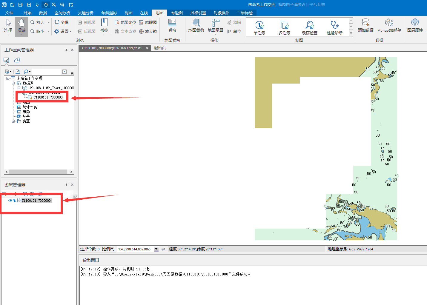This screenshot has height=305, width=427.
Task: Close the 图层管理器 panel
Action: click(x=72, y=185)
